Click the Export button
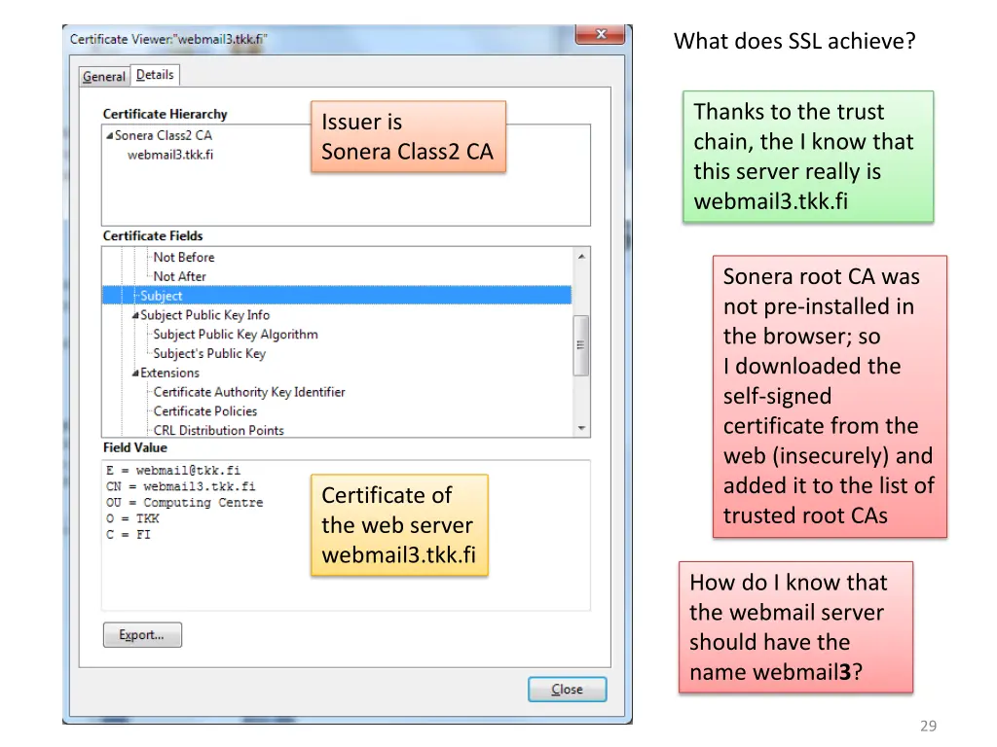997x747 pixels. (141, 634)
